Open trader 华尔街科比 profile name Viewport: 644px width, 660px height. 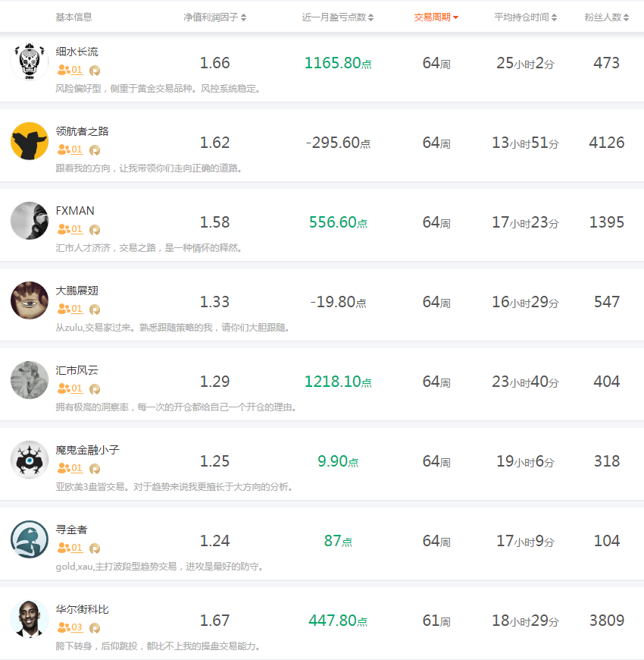(x=83, y=609)
